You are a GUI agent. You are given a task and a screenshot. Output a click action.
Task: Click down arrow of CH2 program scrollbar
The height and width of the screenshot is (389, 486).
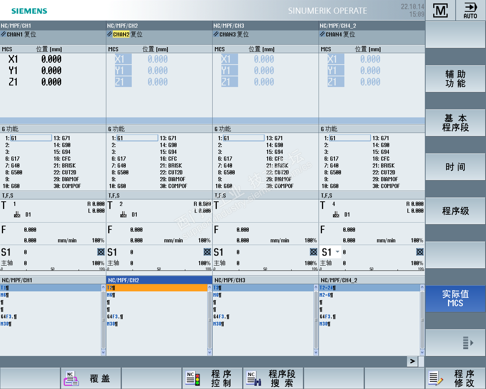pos(210,352)
